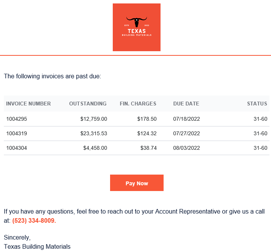Click the Status column header
Image resolution: width=271 pixels, height=251 pixels.
click(x=257, y=104)
